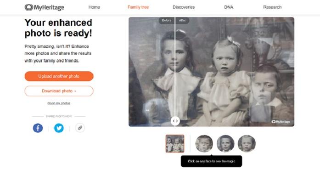Open the Discoveries menu
This screenshot has height=170, width=320.
(184, 7)
